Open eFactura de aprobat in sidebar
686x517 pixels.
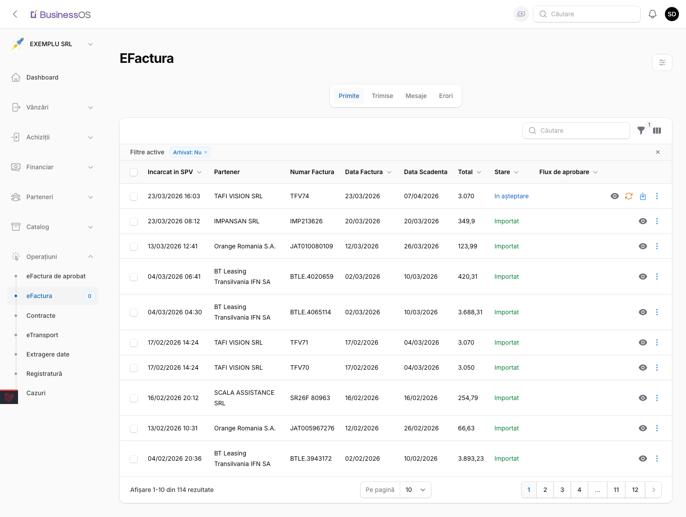coord(56,276)
